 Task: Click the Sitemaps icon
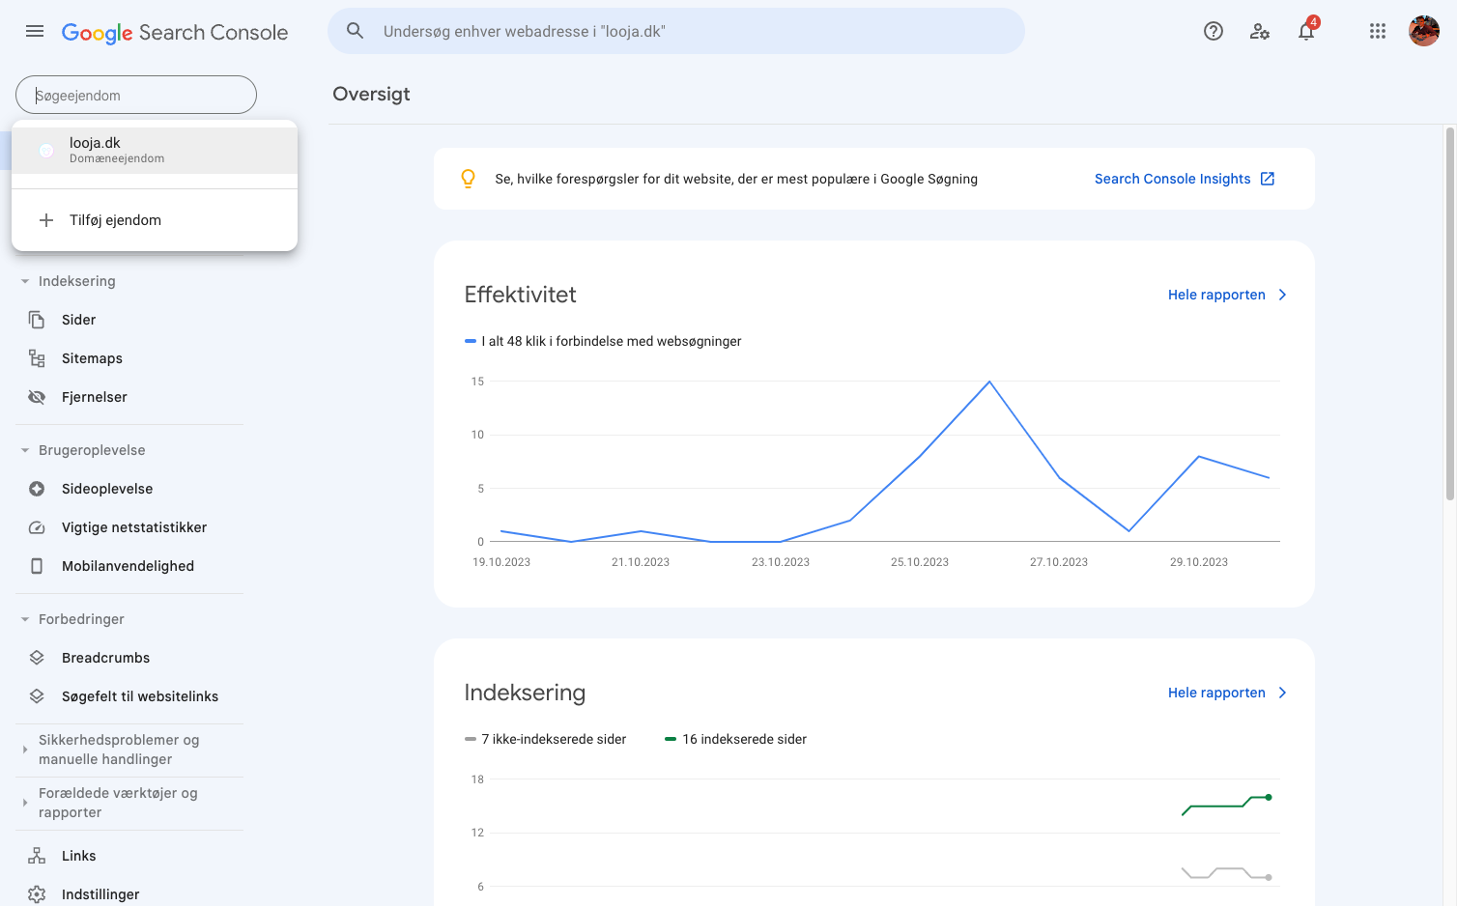pos(37,358)
